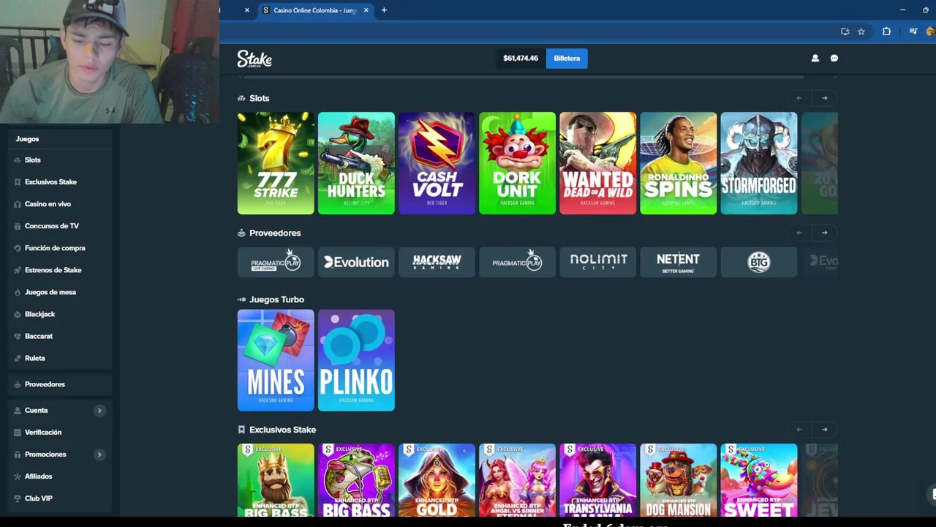Image resolution: width=936 pixels, height=527 pixels.
Task: Select the BTG provider logo
Action: click(758, 262)
